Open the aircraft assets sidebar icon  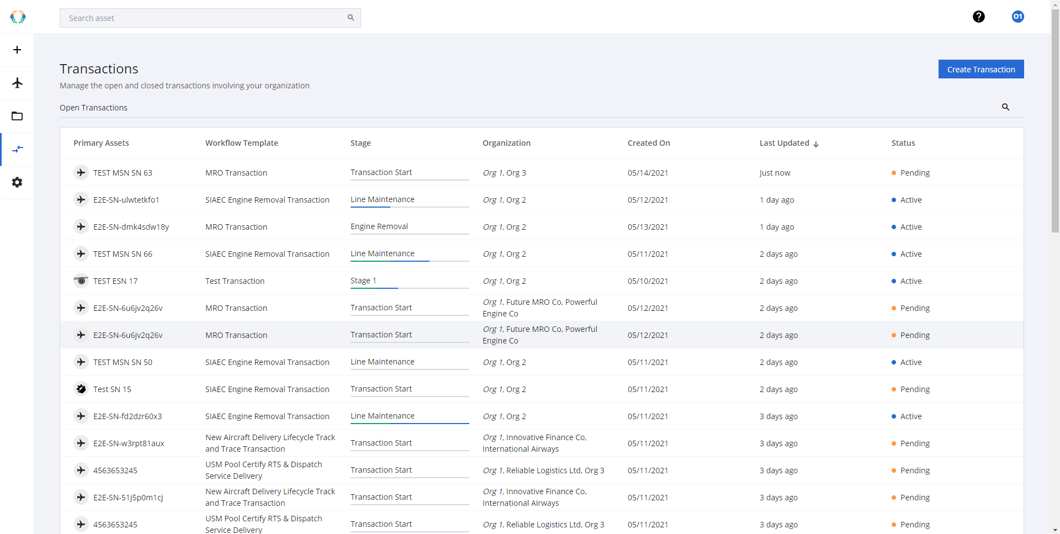pos(17,83)
